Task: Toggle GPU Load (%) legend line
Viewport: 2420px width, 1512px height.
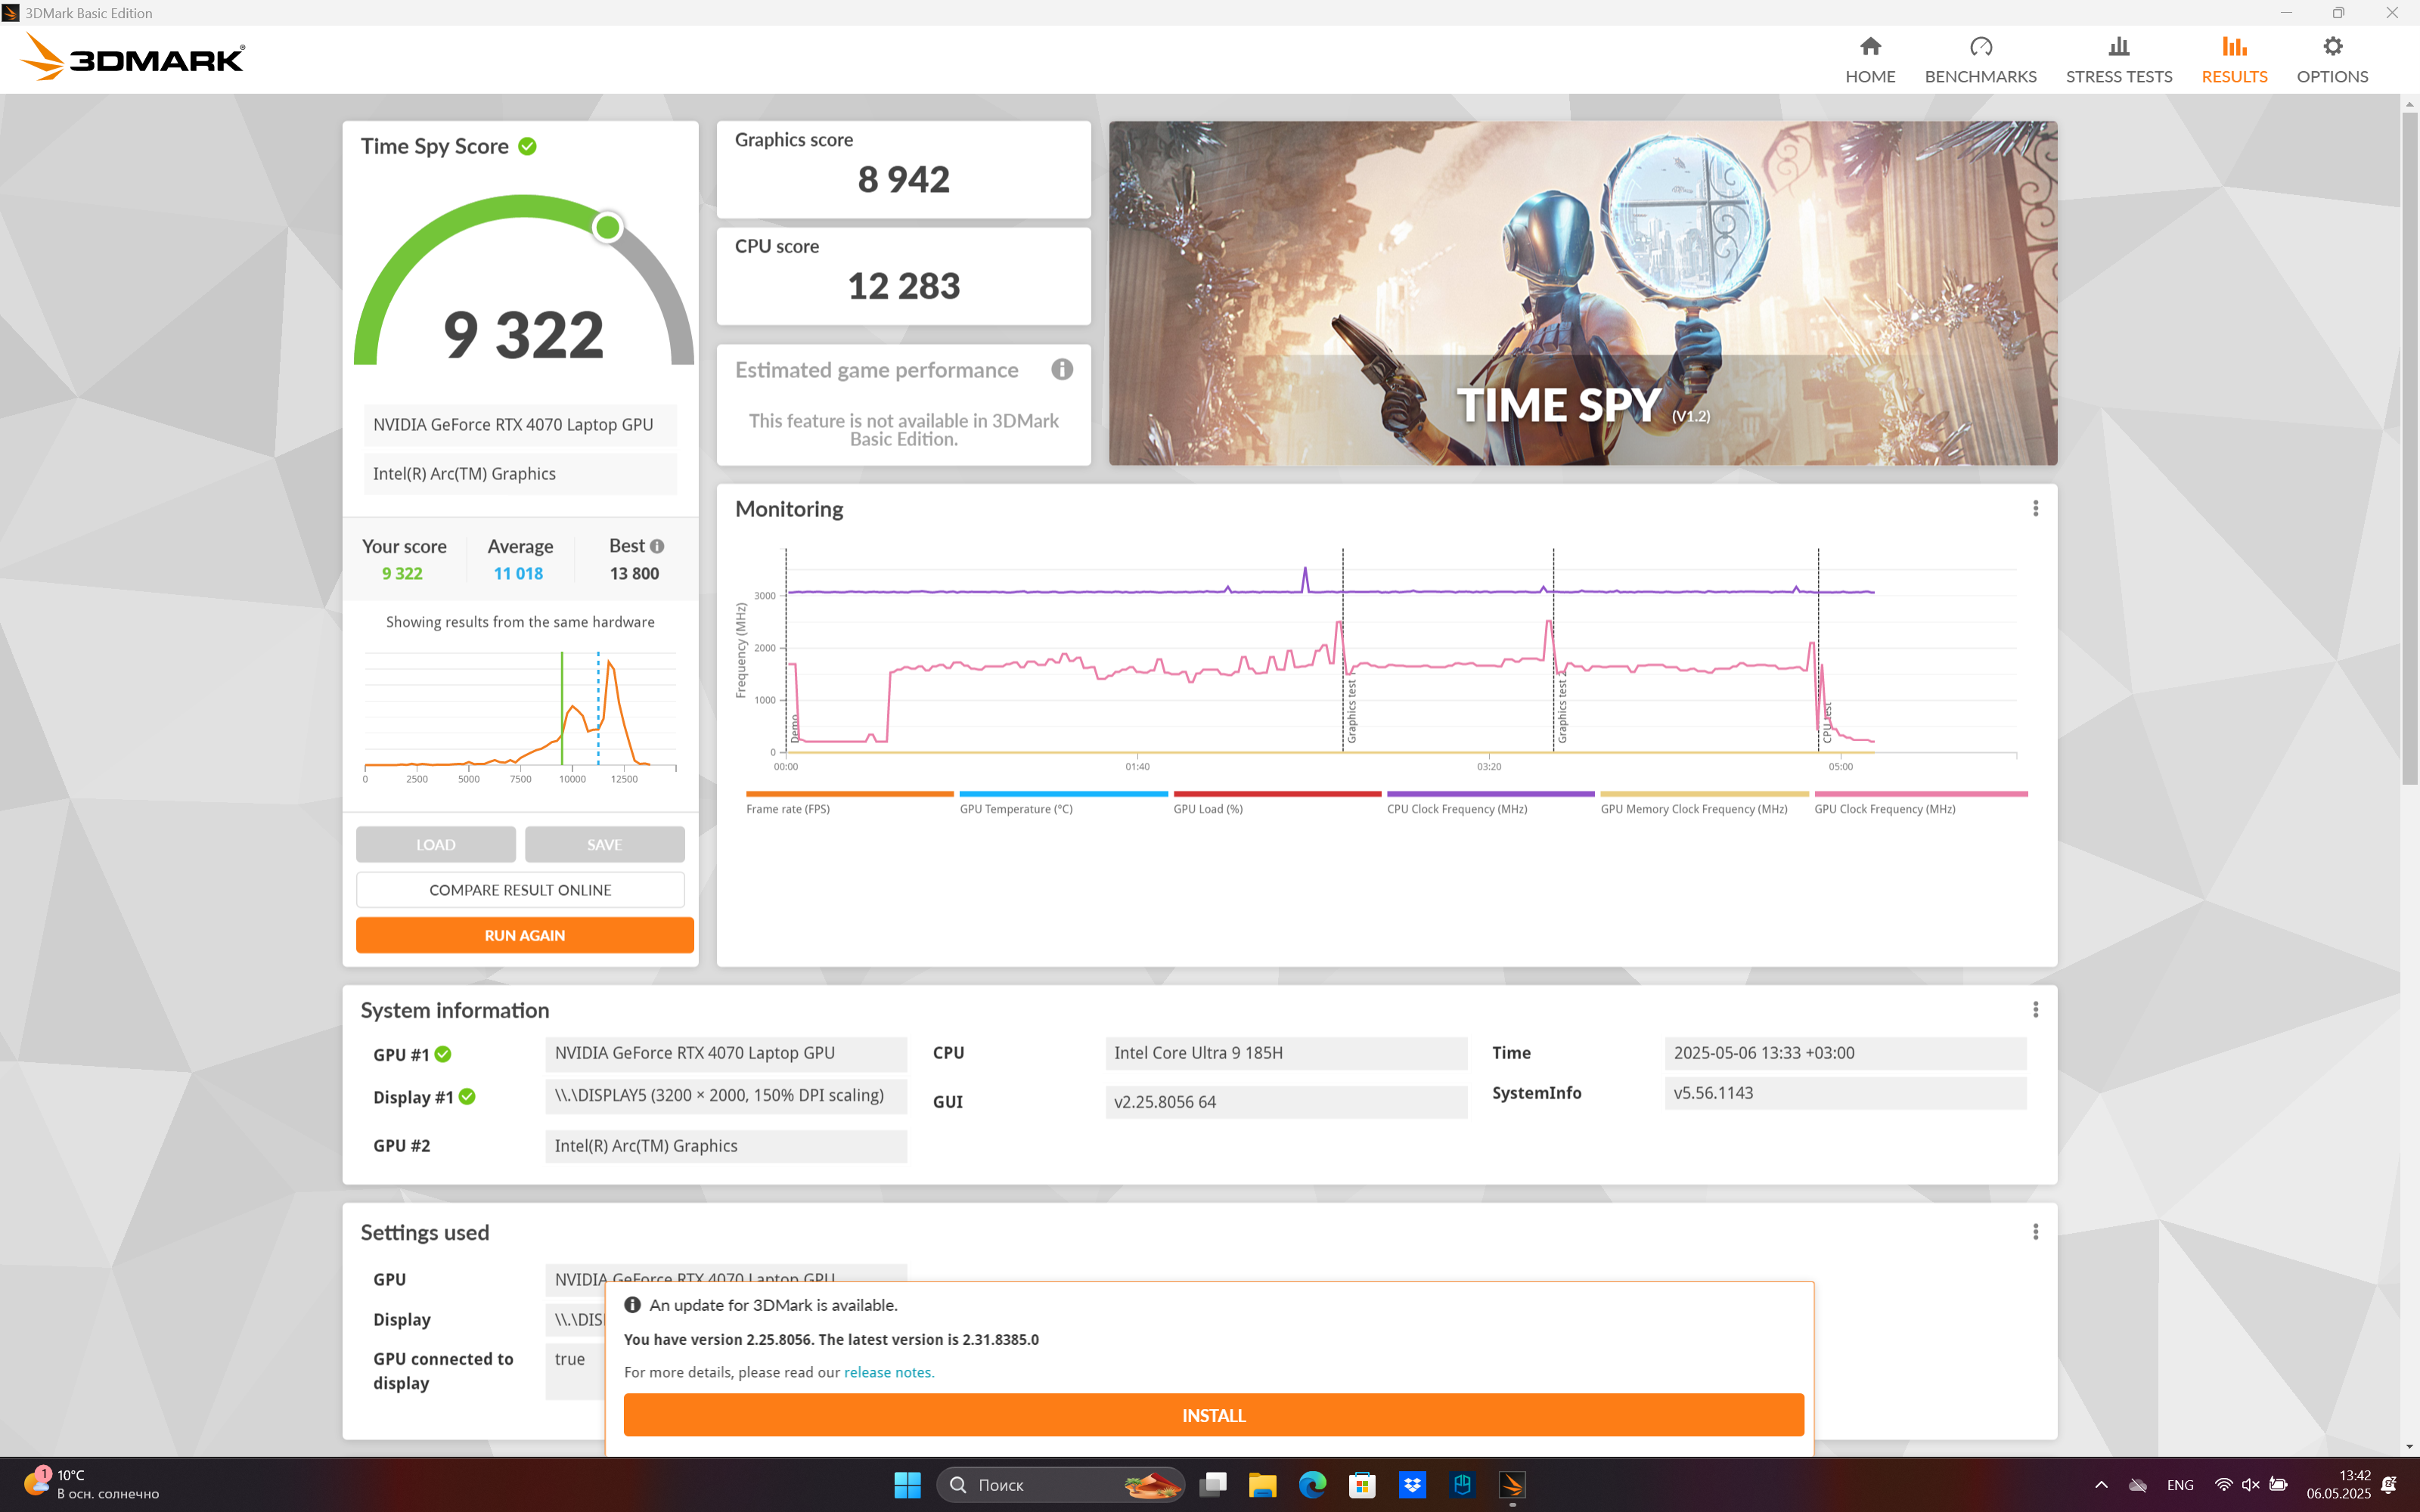Action: pyautogui.click(x=1277, y=802)
